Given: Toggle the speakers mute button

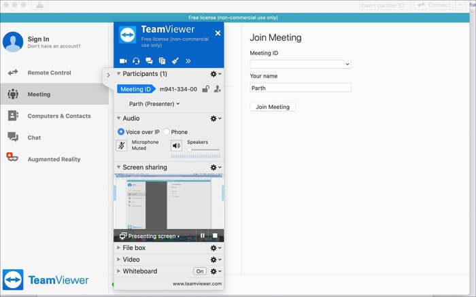Looking at the screenshot, I should [176, 145].
